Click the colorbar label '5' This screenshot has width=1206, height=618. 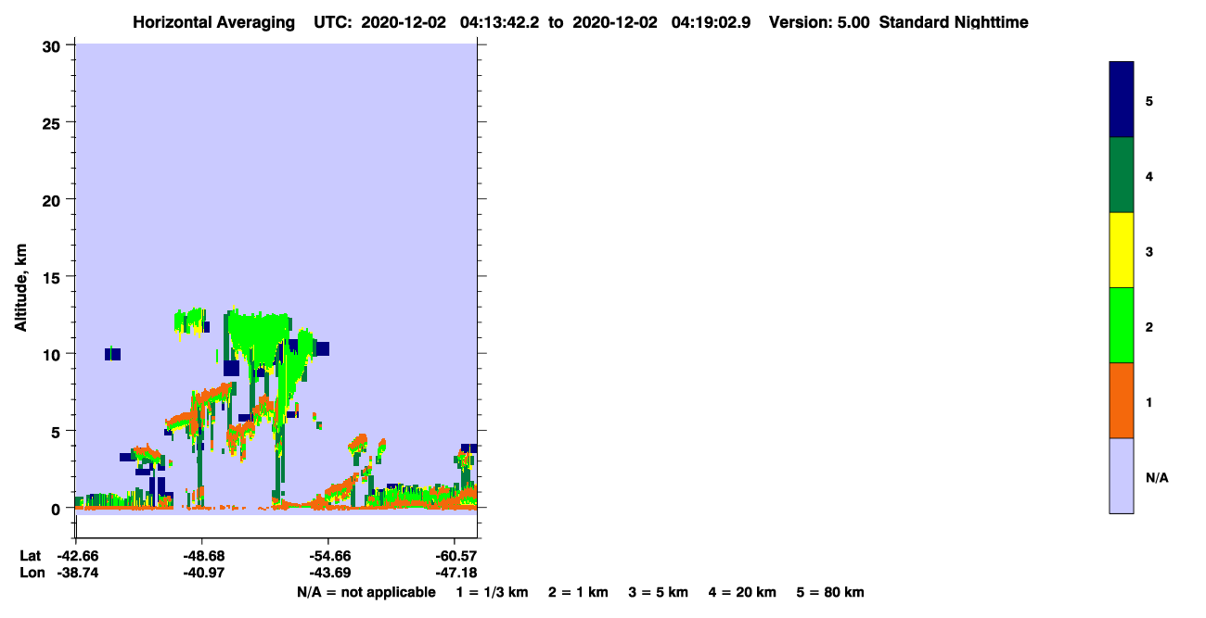pyautogui.click(x=1149, y=101)
